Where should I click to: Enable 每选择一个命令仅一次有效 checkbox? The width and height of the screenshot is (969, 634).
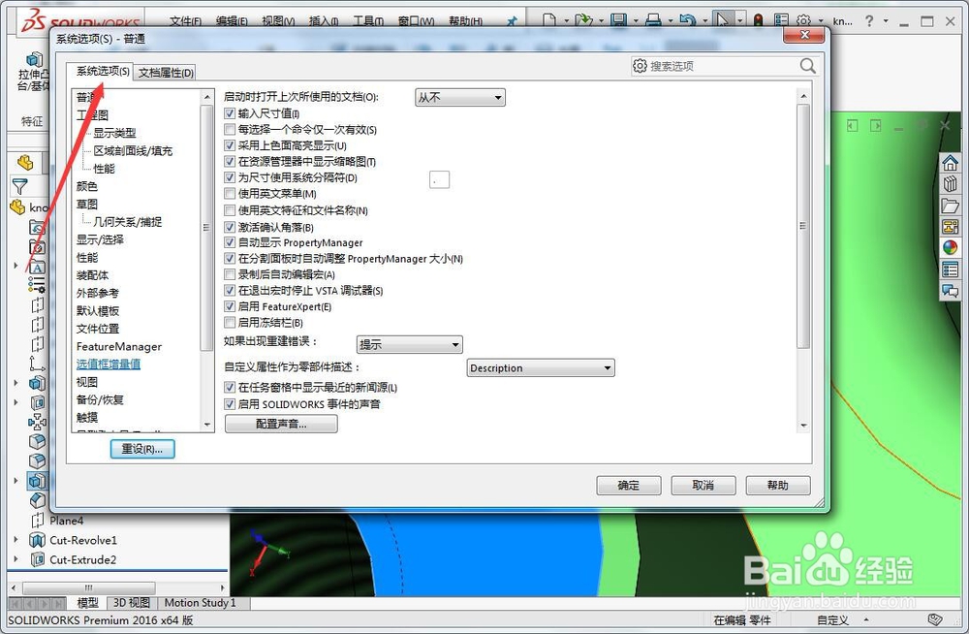230,129
